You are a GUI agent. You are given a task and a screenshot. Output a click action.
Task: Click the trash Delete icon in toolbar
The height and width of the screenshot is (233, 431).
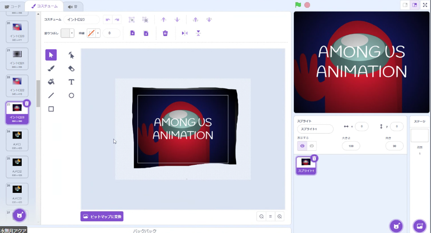point(165,33)
